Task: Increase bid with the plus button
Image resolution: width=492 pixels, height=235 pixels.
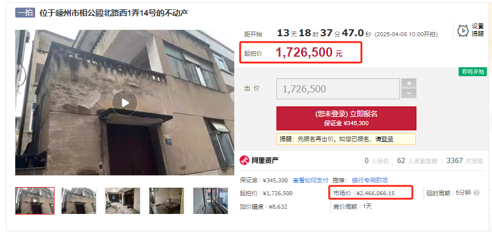Action: tap(409, 84)
